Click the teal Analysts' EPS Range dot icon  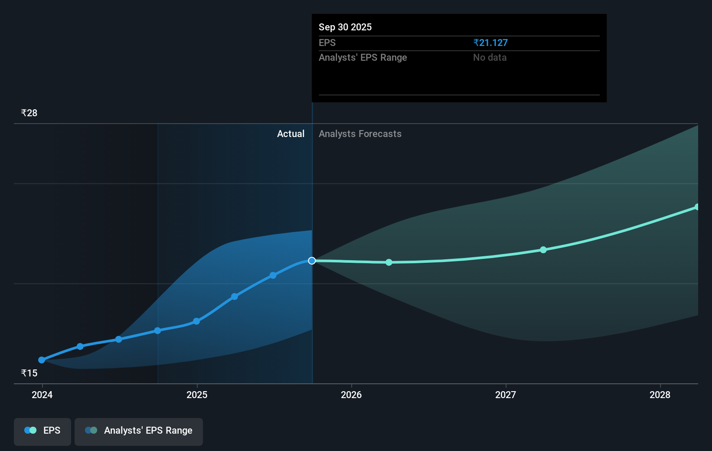[x=91, y=430]
